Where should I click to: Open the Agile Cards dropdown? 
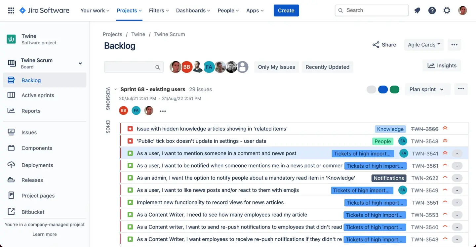click(x=424, y=45)
